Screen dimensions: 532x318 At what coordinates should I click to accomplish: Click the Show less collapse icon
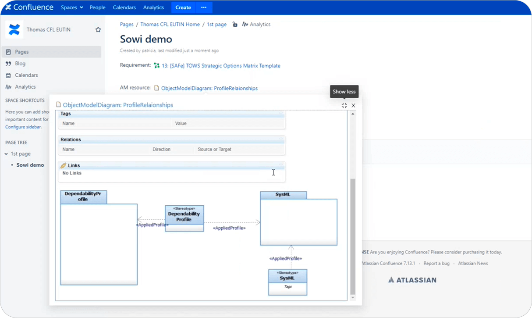[344, 105]
